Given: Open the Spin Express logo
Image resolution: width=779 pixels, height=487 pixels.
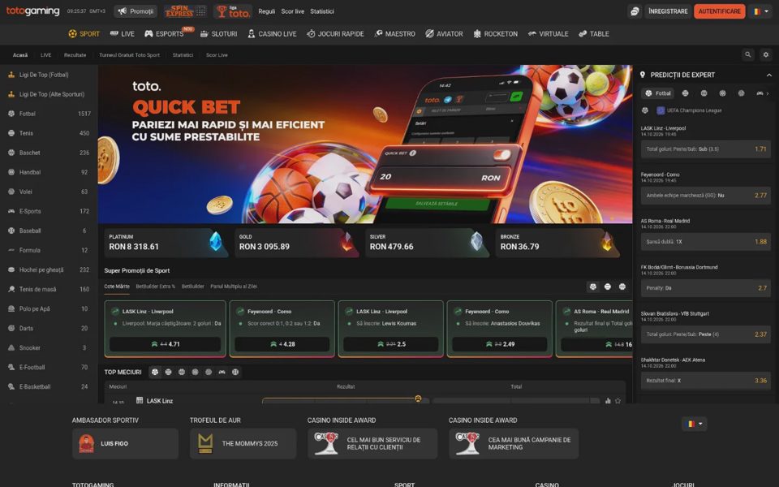Looking at the screenshot, I should pos(185,11).
